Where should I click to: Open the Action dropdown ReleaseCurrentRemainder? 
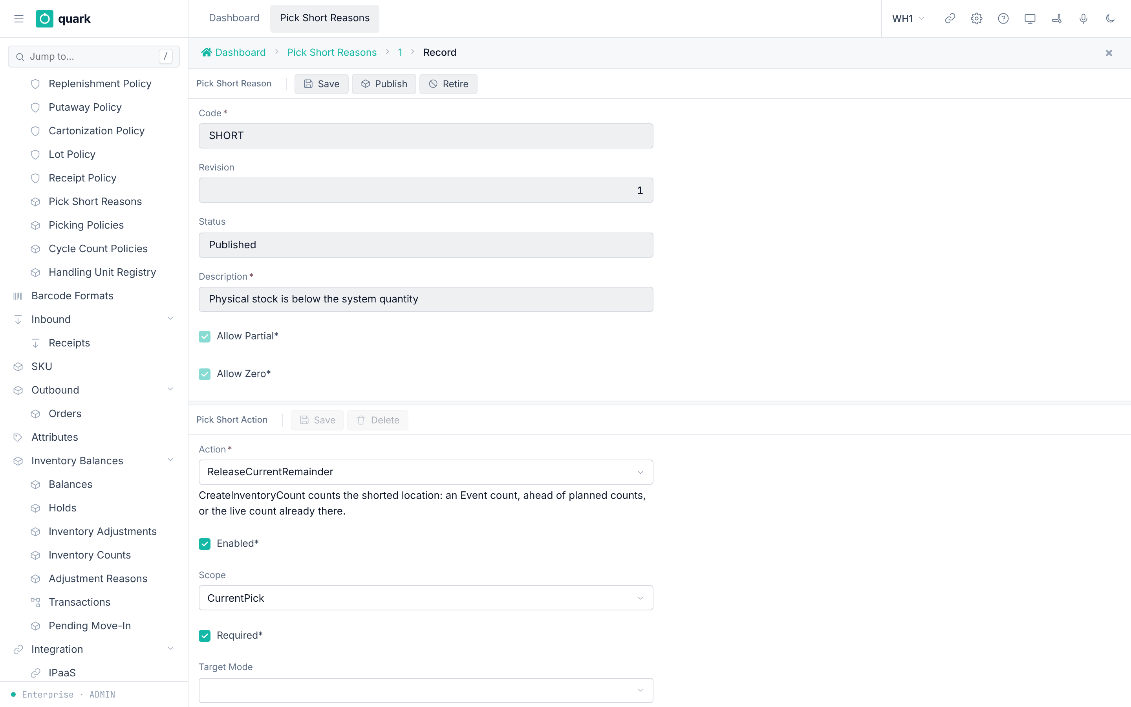pyautogui.click(x=426, y=472)
